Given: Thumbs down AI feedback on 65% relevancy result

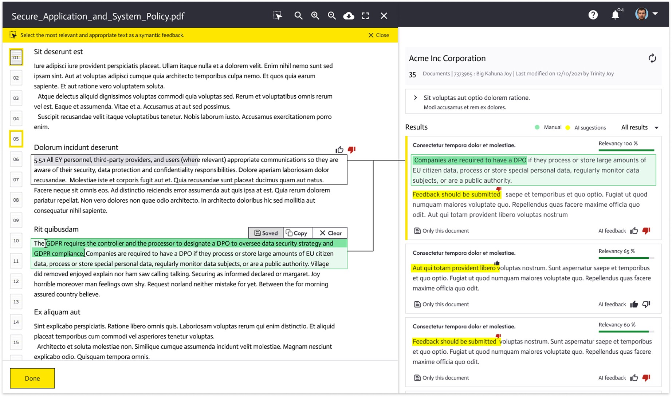Looking at the screenshot, I should (647, 304).
